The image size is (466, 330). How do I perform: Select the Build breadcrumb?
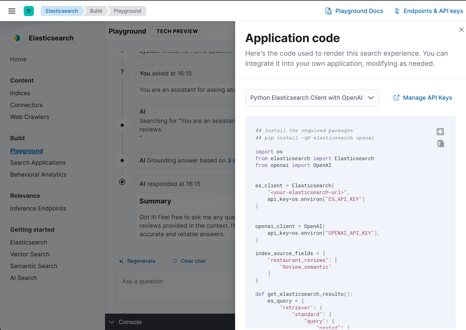96,11
